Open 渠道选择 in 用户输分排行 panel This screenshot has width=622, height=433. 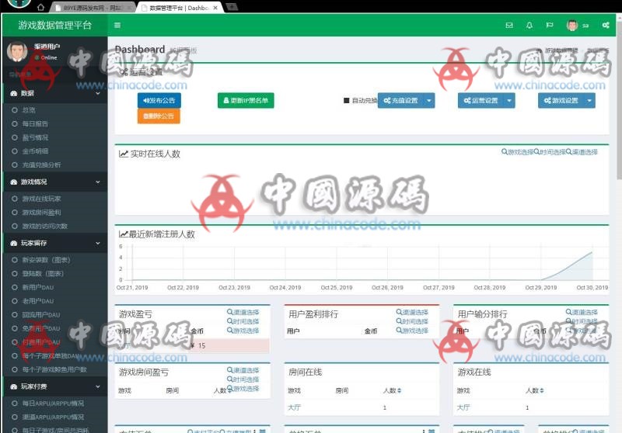[x=582, y=312]
